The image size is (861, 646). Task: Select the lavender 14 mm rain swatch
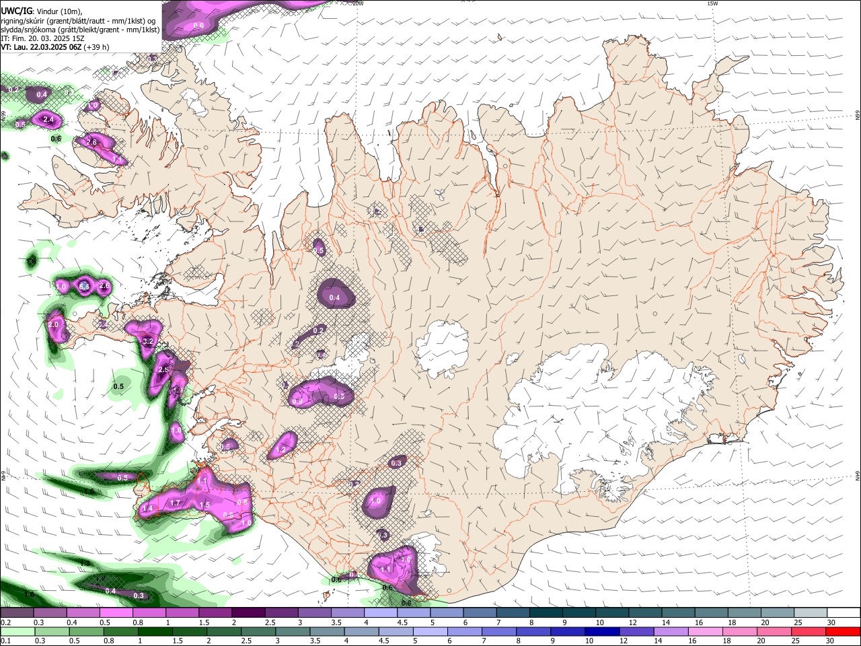[671, 632]
